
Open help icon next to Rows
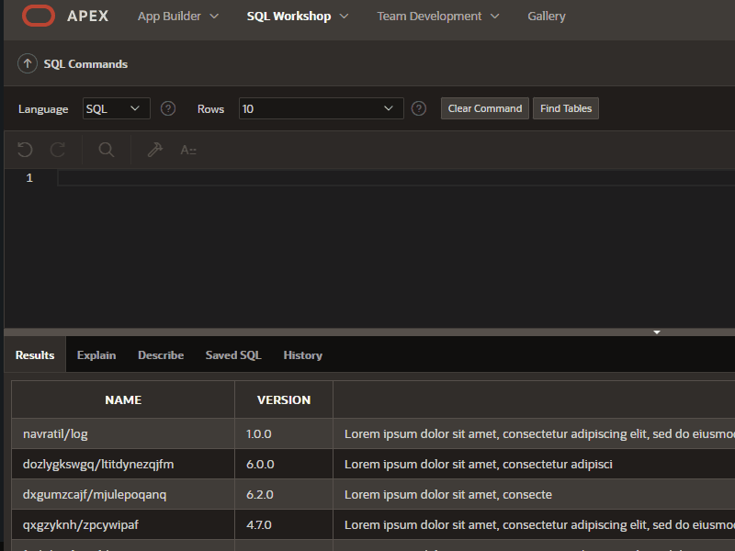419,108
